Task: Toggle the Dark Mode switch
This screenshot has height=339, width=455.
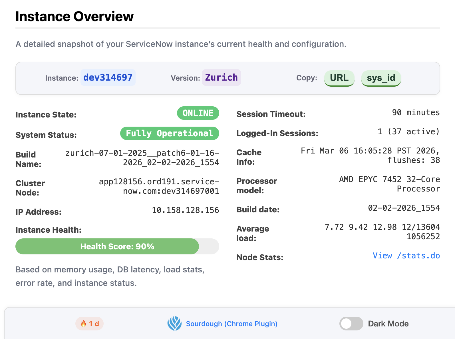Action: (x=351, y=324)
